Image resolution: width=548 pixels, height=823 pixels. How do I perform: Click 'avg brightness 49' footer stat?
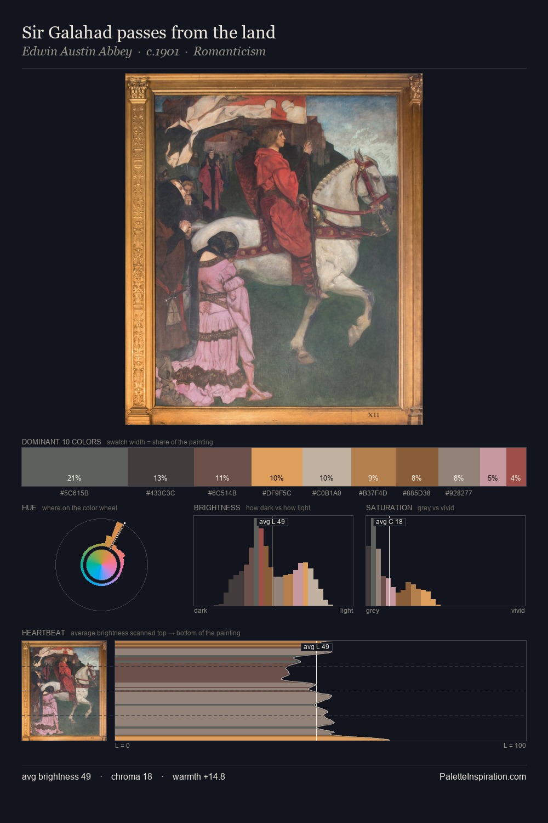pyautogui.click(x=56, y=776)
